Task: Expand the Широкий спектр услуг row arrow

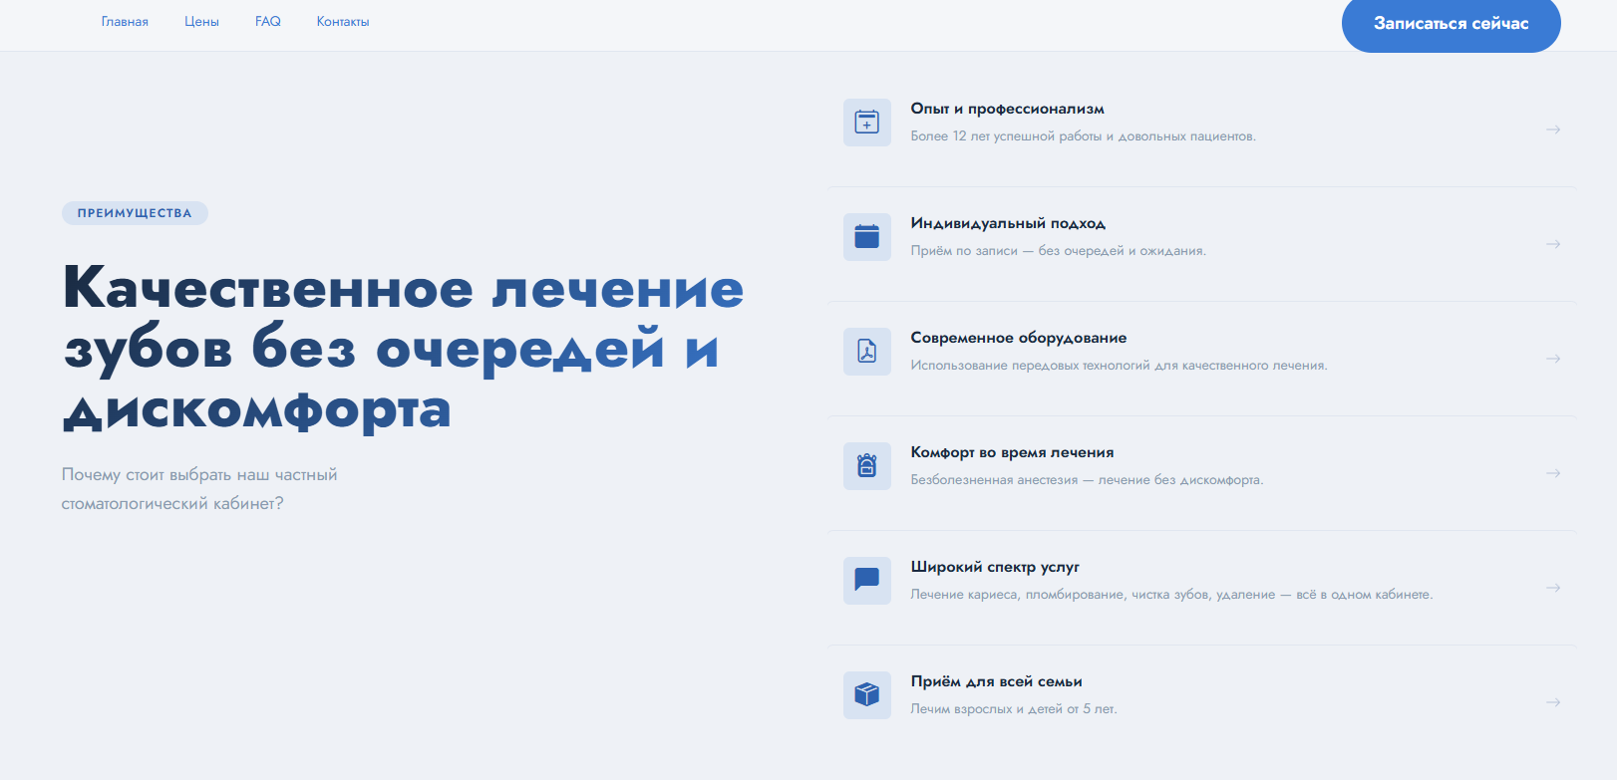Action: (x=1552, y=588)
